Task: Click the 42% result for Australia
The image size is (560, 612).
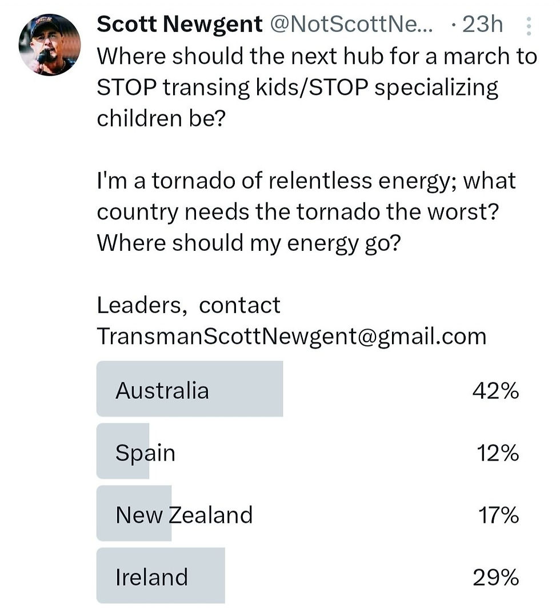Action: (495, 391)
